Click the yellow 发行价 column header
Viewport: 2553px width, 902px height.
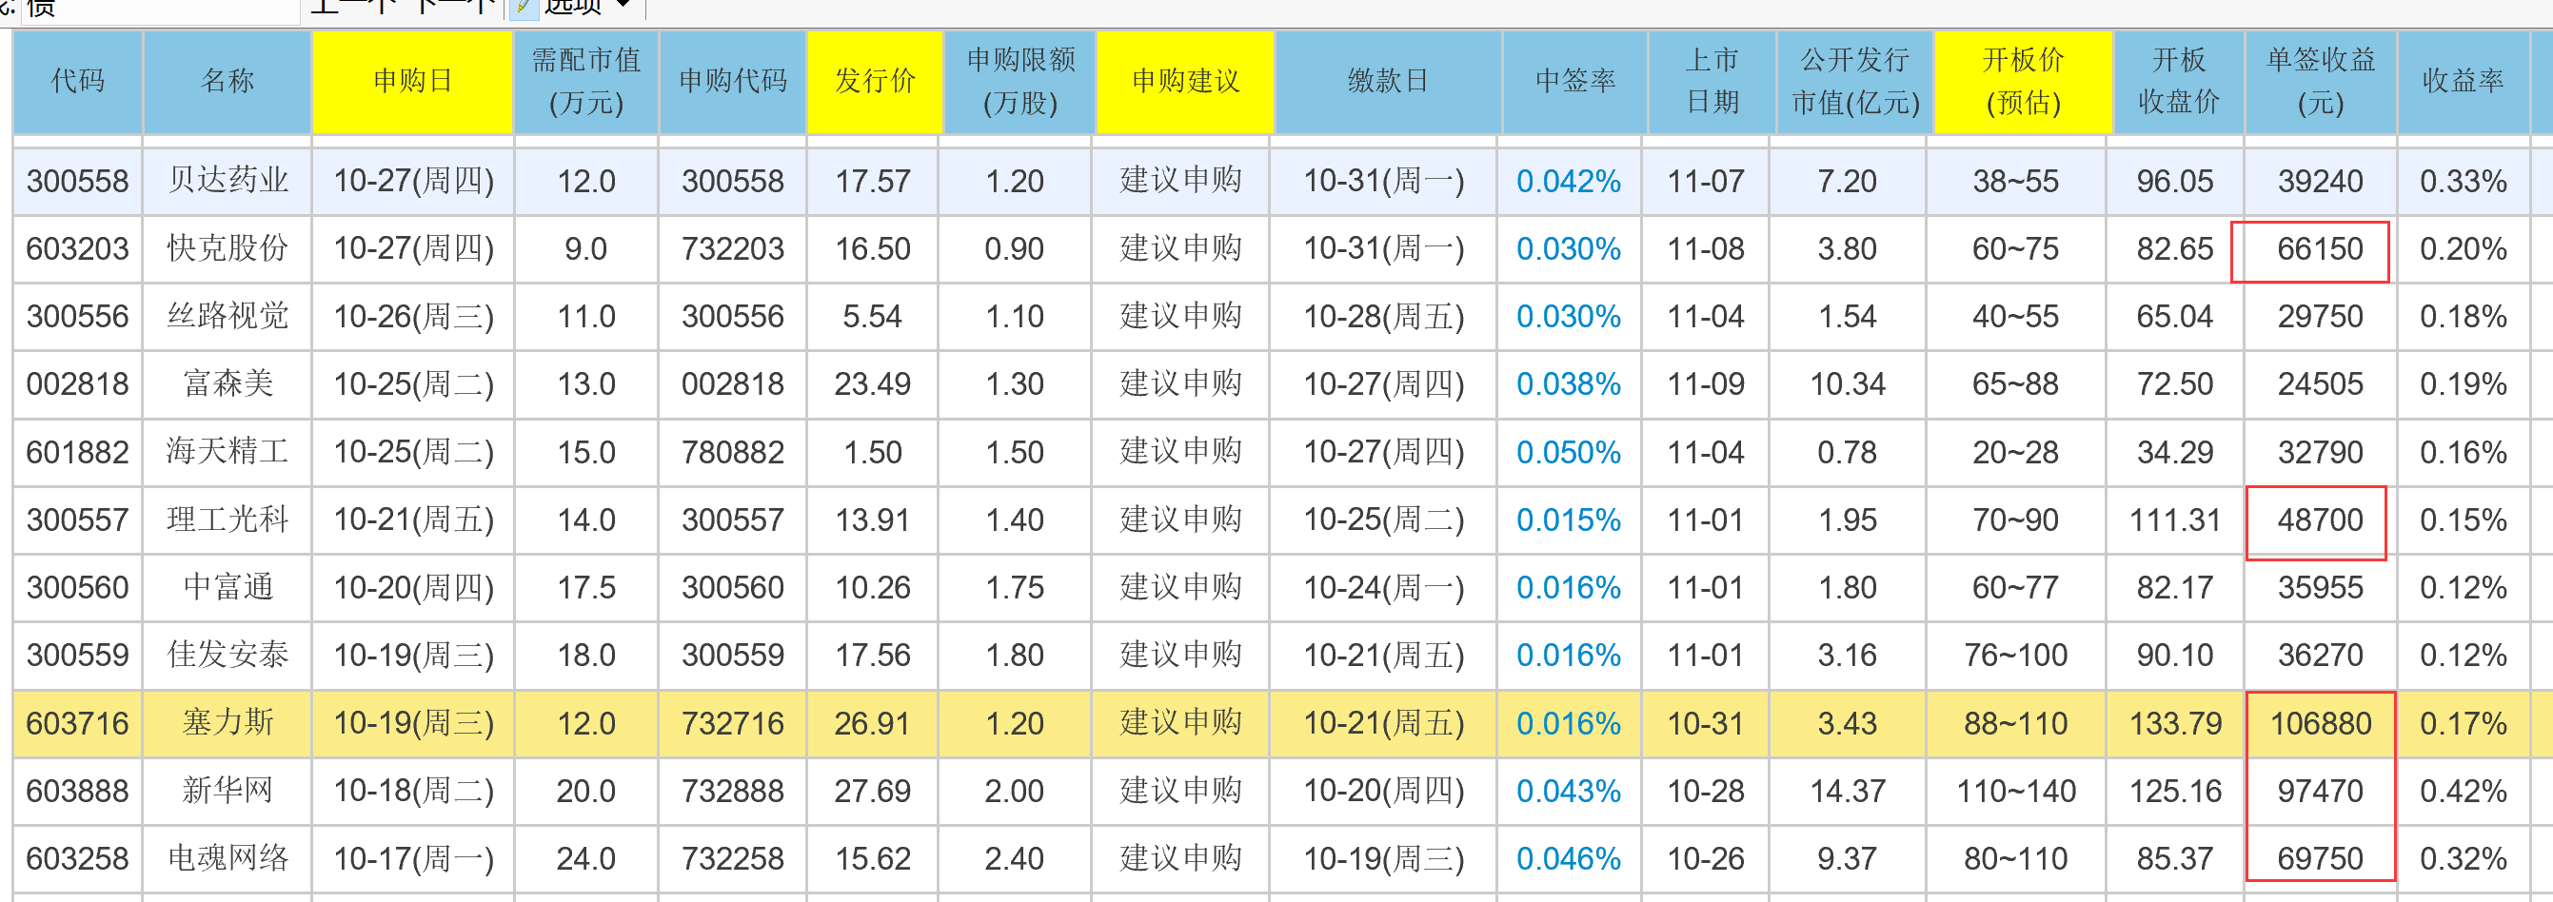[x=874, y=82]
